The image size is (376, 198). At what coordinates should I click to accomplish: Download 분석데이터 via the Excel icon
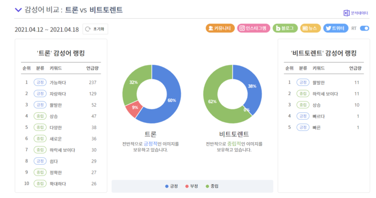point(346,13)
